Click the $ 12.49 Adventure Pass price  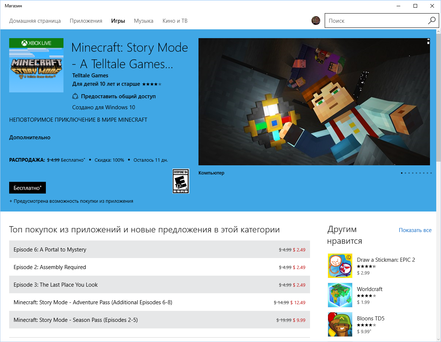[x=298, y=303]
